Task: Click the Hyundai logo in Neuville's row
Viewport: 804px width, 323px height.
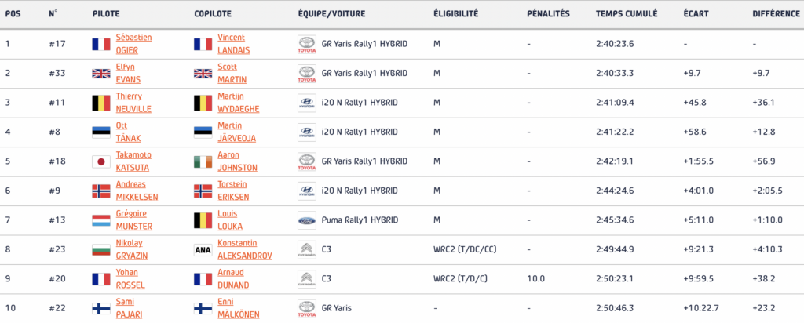Action: pyautogui.click(x=307, y=103)
